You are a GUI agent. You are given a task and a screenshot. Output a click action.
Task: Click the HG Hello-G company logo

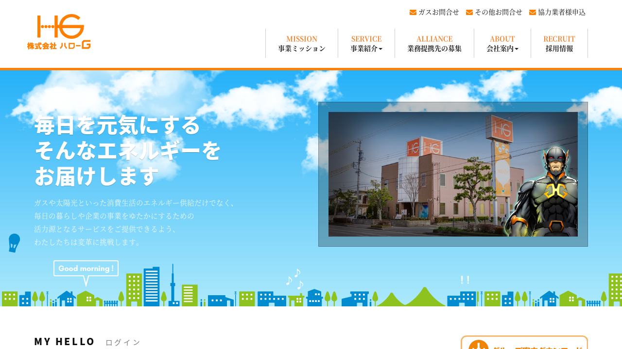pyautogui.click(x=59, y=32)
